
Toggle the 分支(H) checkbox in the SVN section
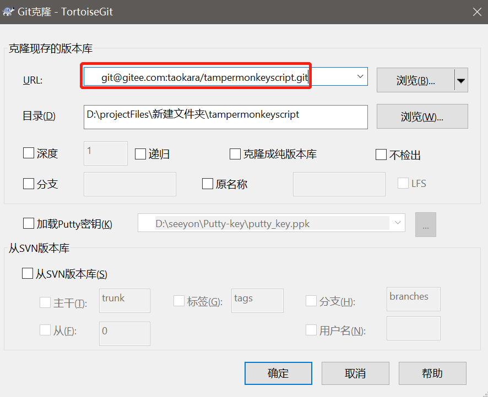(x=311, y=301)
